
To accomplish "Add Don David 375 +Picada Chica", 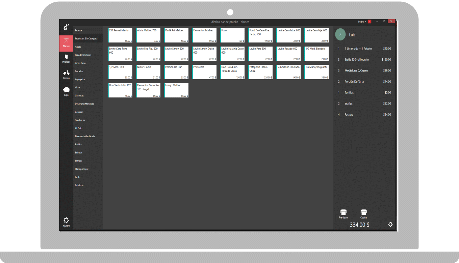I will 232,72.
